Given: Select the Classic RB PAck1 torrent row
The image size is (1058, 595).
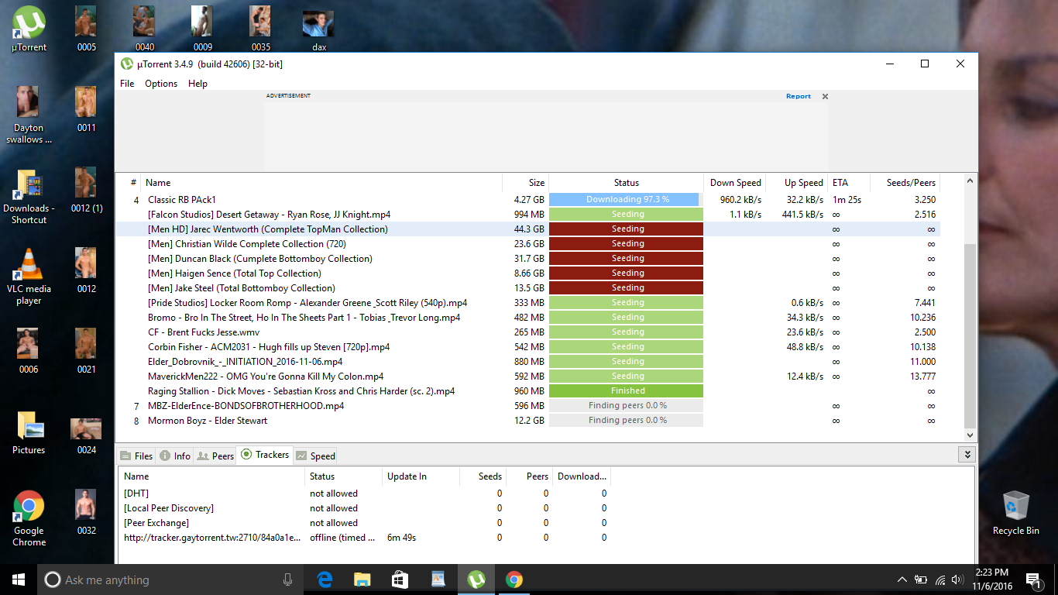Looking at the screenshot, I should pos(310,200).
